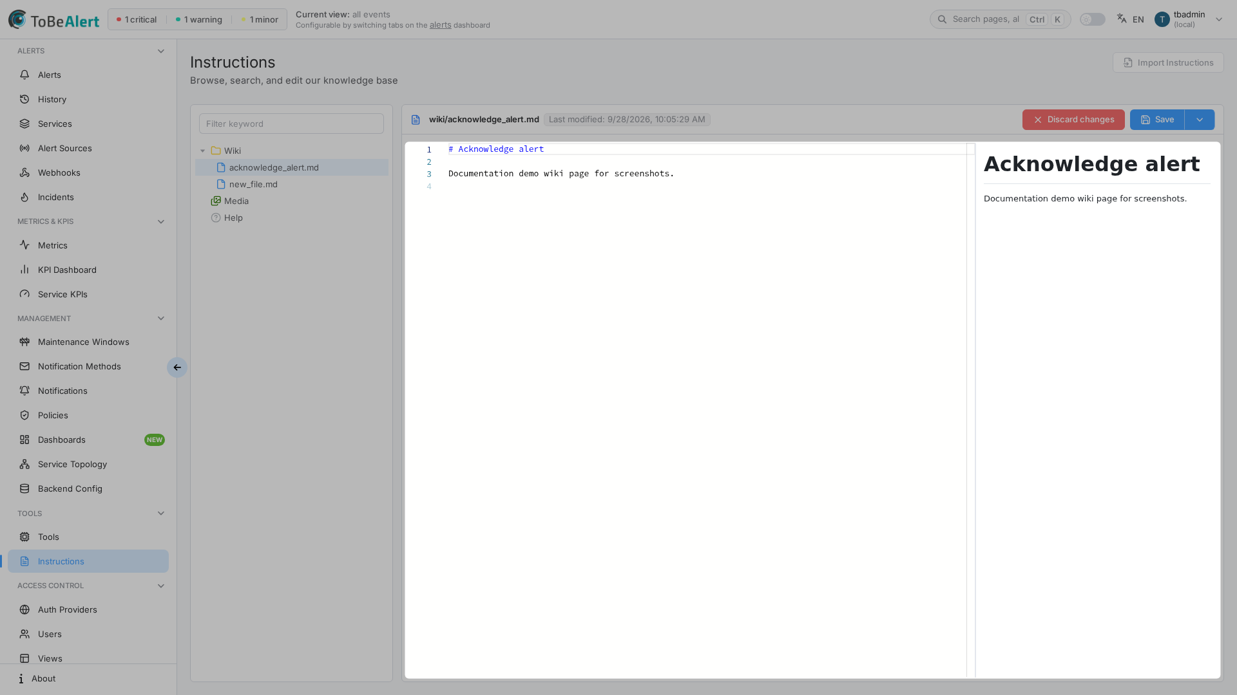Filter by 1 critical status
1237x695 pixels.
coord(137,19)
